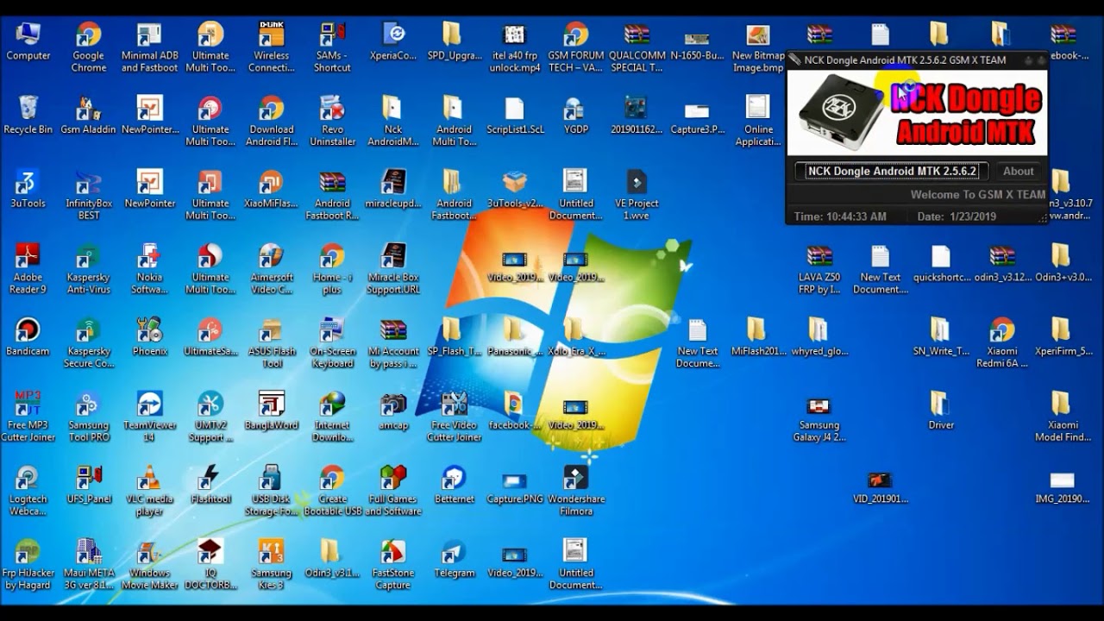The image size is (1104, 621).
Task: Select the Miracle Box Support.URL icon
Action: coord(393,269)
